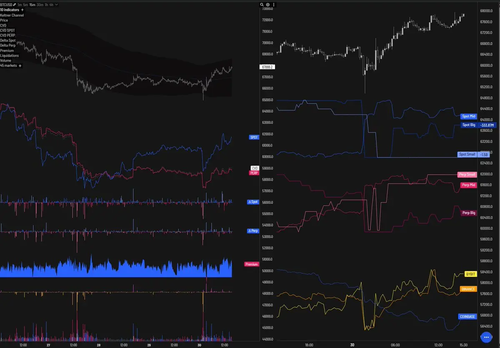Click the Perp Big series label
Screen dimensions: 500x348
click(x=469, y=212)
